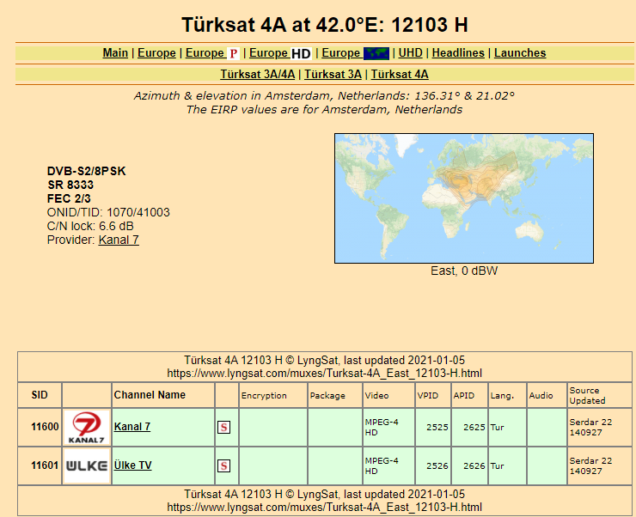Screen dimensions: 636x517
Task: Click the S icon in Ülke TV row
Action: tap(223, 465)
